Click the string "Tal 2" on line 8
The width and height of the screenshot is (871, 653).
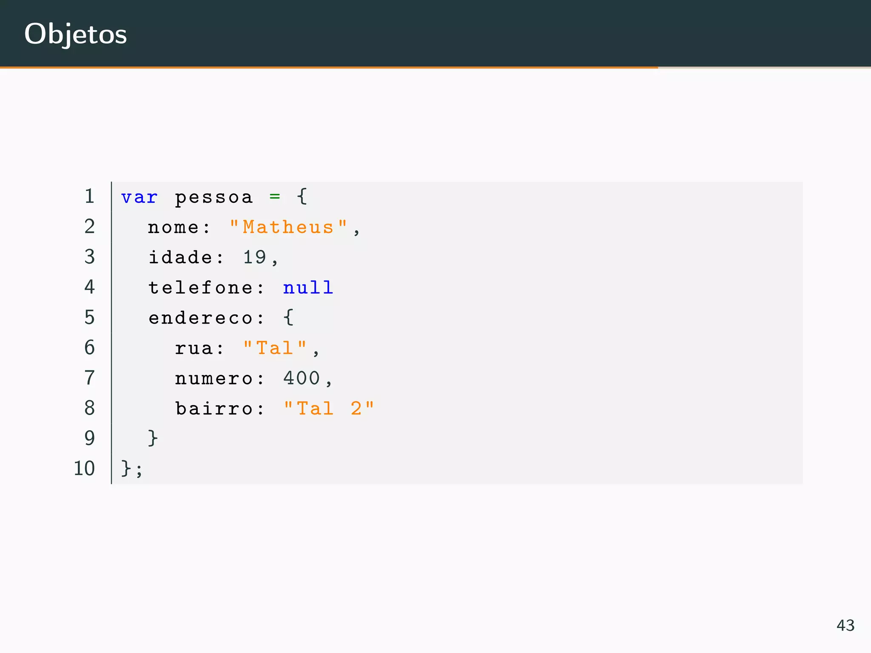coord(328,409)
